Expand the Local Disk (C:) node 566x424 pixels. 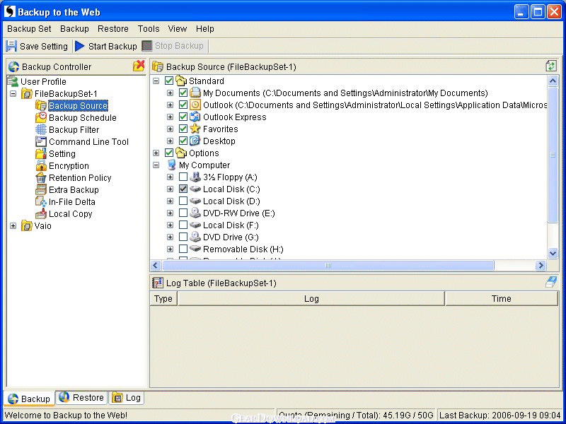170,189
